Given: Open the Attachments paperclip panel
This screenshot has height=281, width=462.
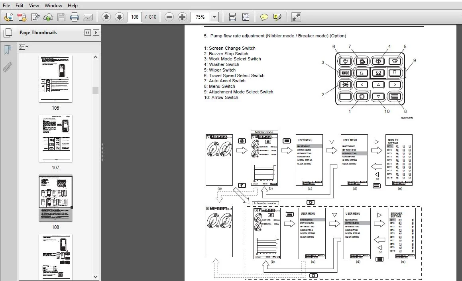Looking at the screenshot, I should tap(7, 67).
